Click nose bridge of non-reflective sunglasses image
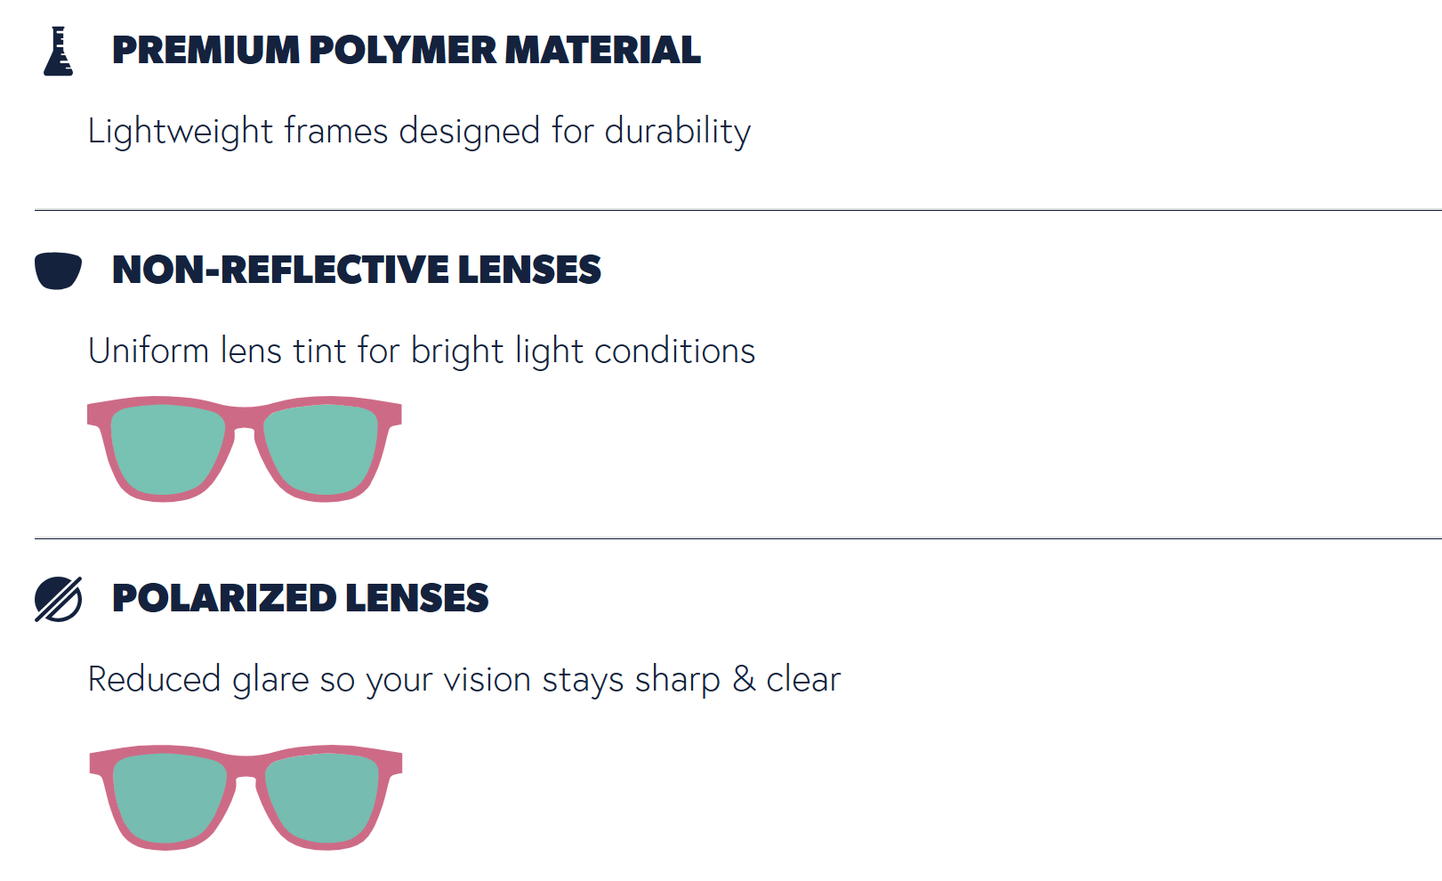This screenshot has width=1442, height=881. pos(245,417)
